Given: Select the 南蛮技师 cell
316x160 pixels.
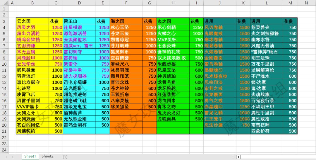Looking at the screenshot, I should [267, 125].
